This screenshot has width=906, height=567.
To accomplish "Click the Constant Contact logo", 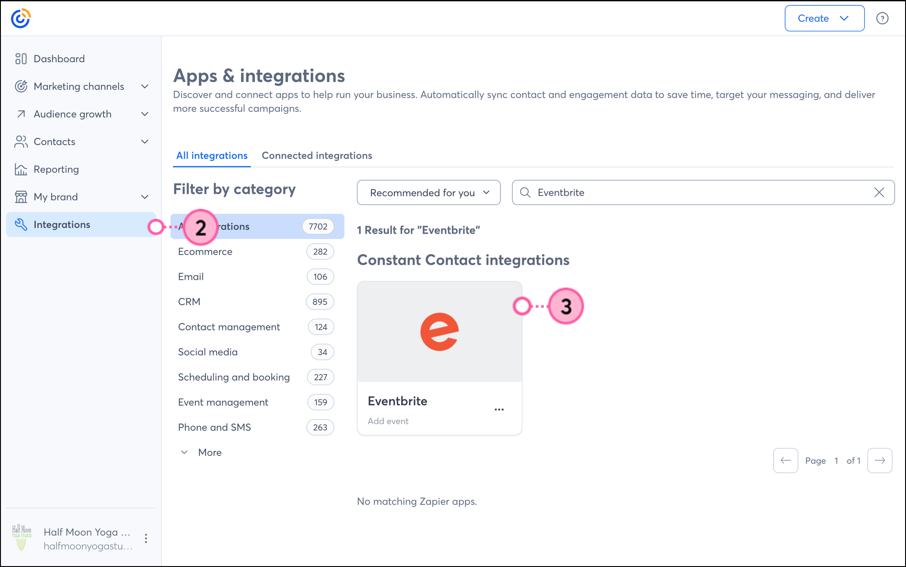I will point(21,19).
